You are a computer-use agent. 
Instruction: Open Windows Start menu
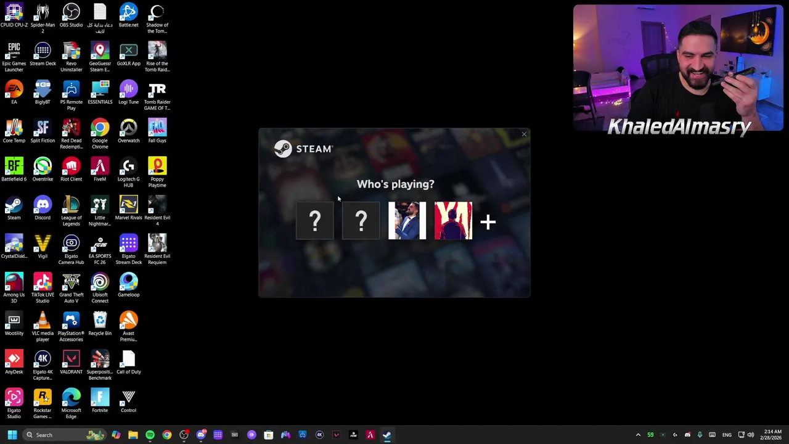(12, 435)
